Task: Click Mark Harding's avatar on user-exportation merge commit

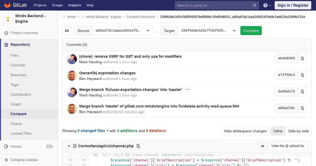Action: pyautogui.click(x=72, y=92)
